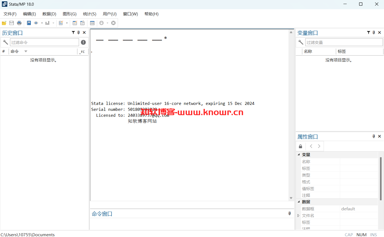Click the Print icon in toolbar
Image resolution: width=384 pixels, height=237 pixels.
click(x=19, y=23)
